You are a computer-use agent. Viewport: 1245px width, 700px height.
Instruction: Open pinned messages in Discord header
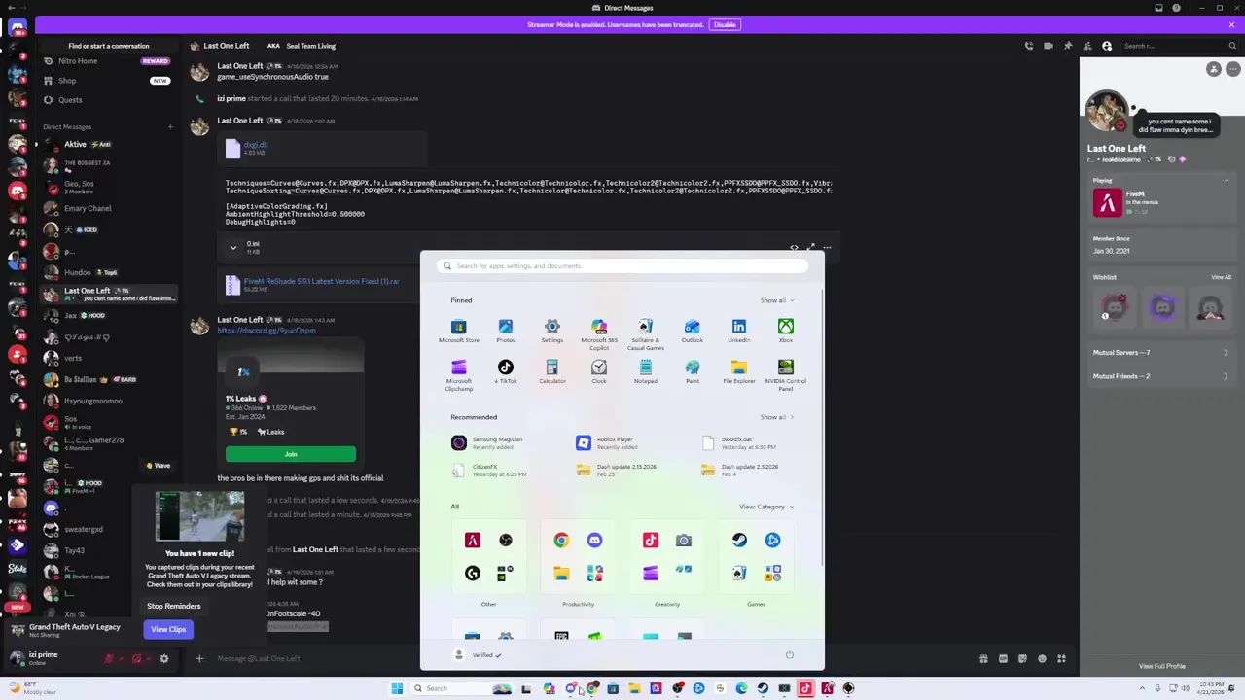(1067, 46)
